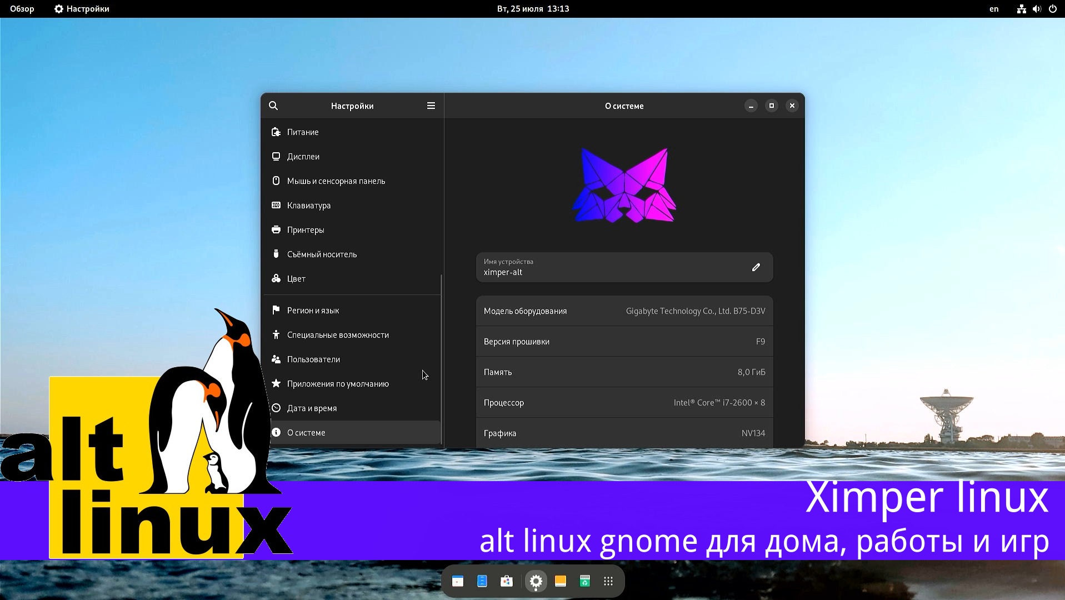Select the Съёмный носитель section

pos(322,254)
